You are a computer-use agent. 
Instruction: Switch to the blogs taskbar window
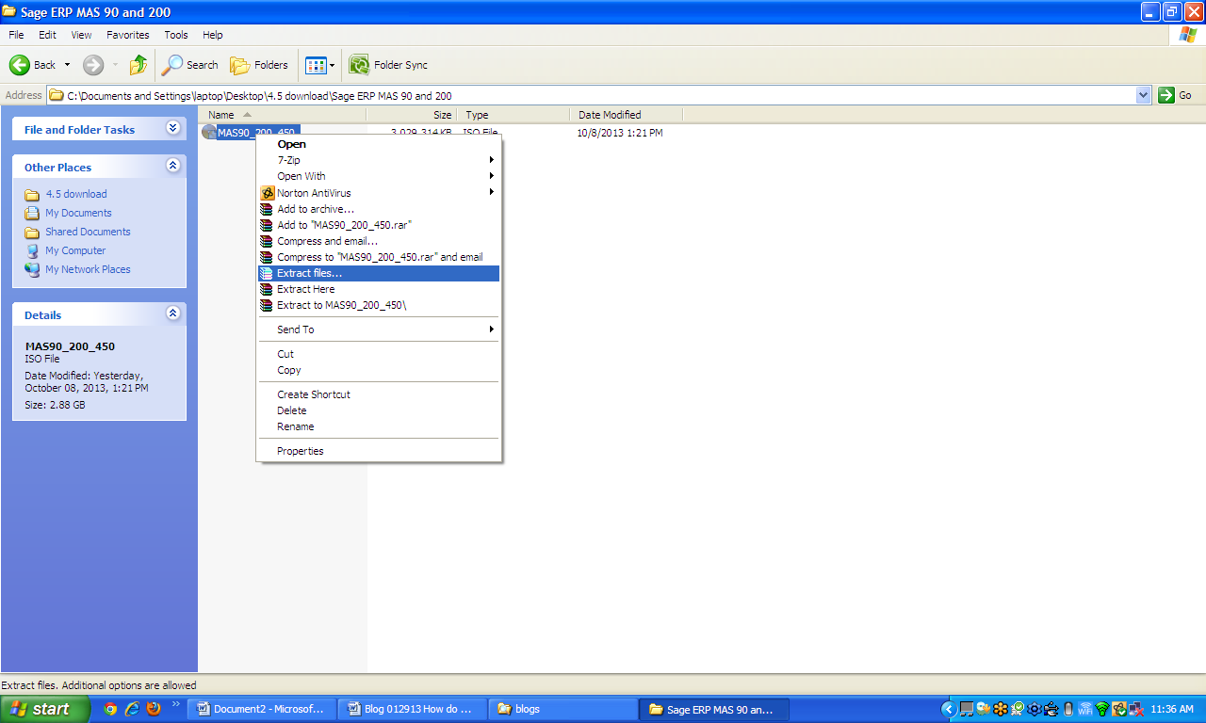[x=562, y=709]
